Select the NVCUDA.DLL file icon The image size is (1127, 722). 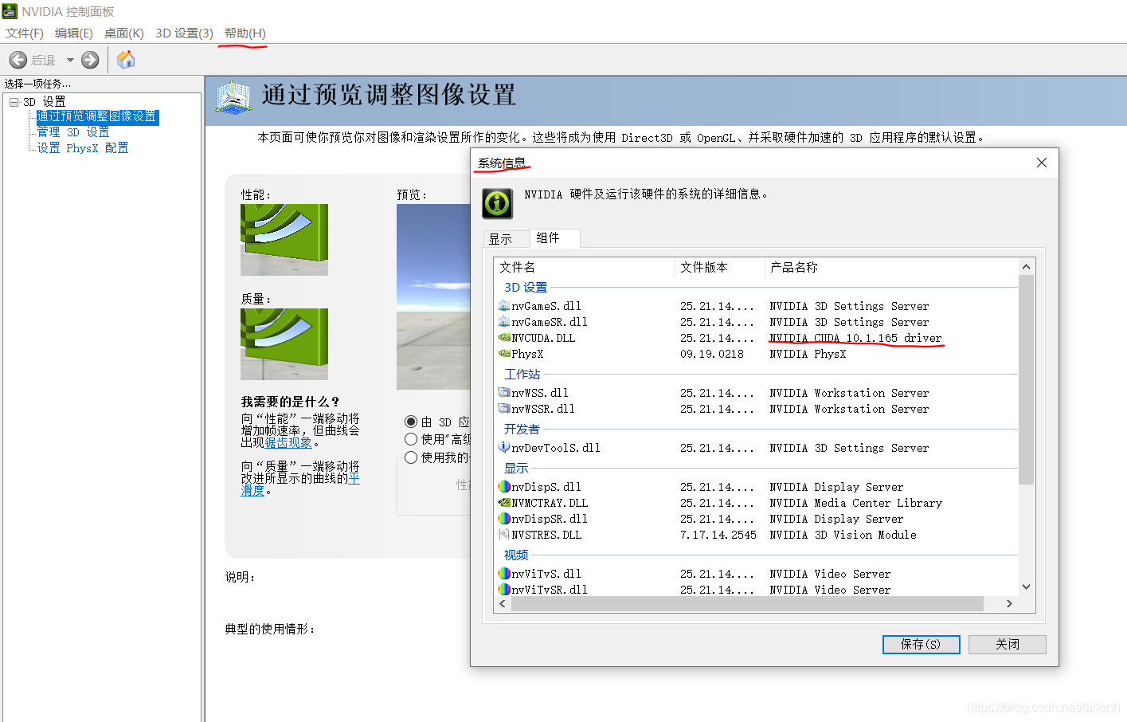503,337
